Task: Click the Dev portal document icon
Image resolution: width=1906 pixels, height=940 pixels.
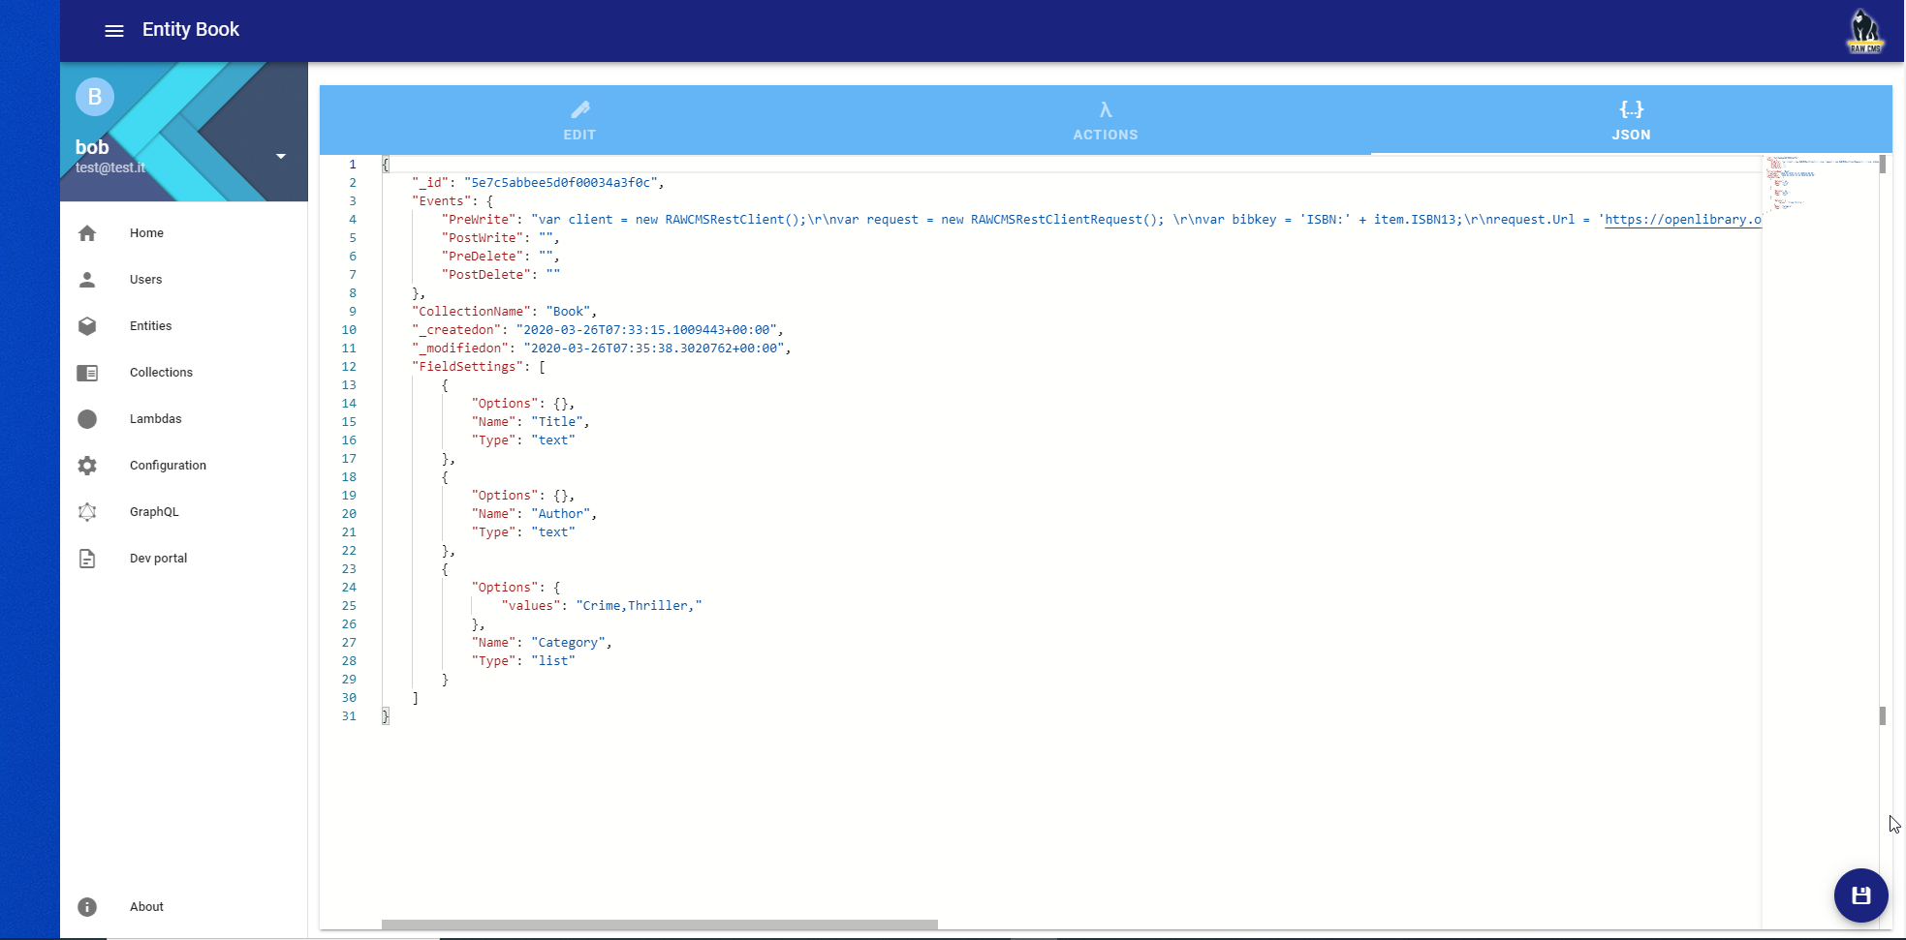Action: (87, 559)
